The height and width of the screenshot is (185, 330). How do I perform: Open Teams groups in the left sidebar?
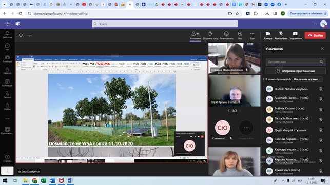pyautogui.click(x=7, y=58)
